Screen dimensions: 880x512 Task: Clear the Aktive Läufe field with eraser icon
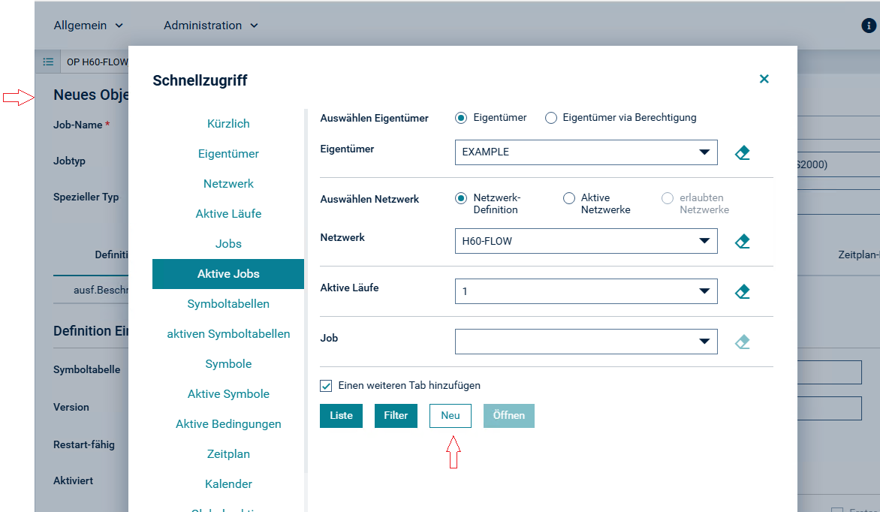(x=742, y=291)
